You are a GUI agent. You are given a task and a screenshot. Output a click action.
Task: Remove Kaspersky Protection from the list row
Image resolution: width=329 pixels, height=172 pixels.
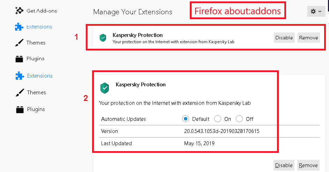pyautogui.click(x=308, y=38)
